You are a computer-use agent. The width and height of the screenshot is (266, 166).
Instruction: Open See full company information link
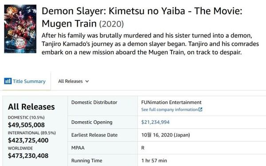point(172,110)
